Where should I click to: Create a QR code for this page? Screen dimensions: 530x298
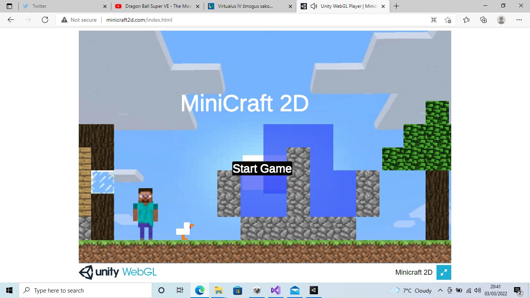pos(434,20)
